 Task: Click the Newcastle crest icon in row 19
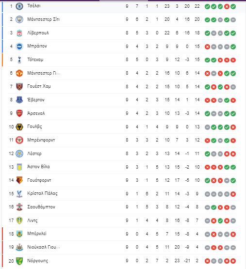point(19,247)
